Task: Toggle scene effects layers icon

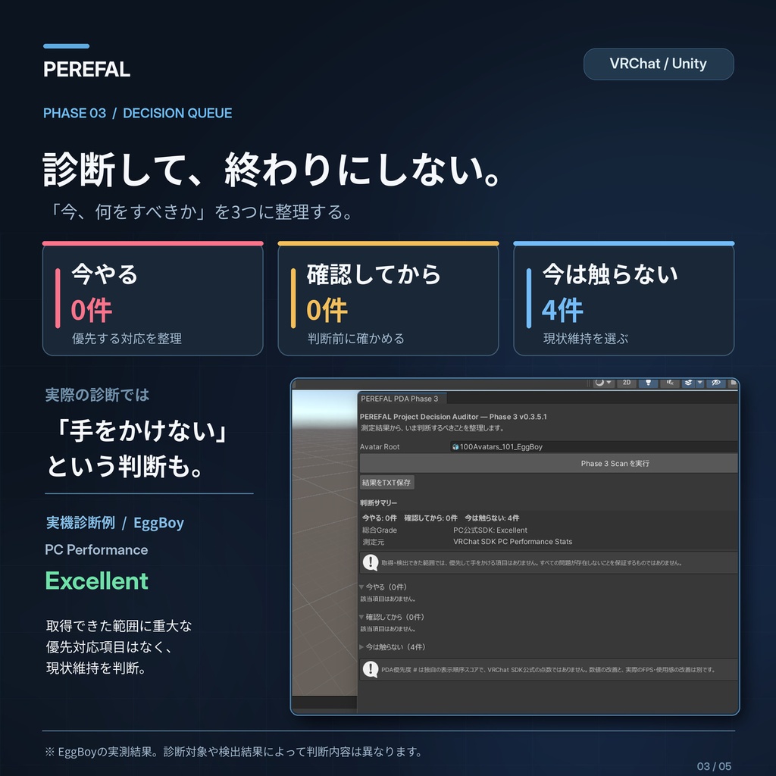Action: [x=688, y=383]
